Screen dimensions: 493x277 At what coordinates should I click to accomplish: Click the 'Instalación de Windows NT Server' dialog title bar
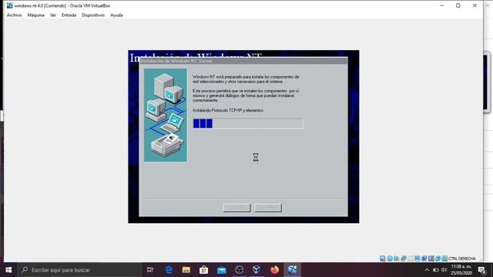(x=243, y=61)
